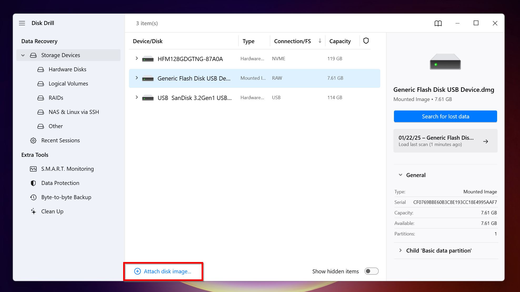Expand the HFM128GDGTNG-87A0A disk row

click(137, 58)
